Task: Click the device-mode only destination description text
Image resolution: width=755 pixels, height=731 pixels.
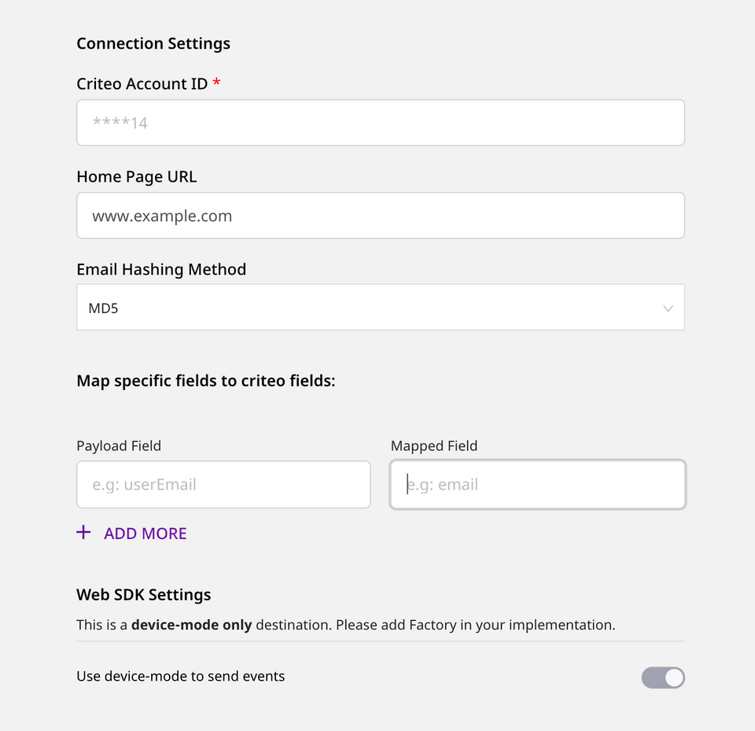Action: [x=345, y=625]
